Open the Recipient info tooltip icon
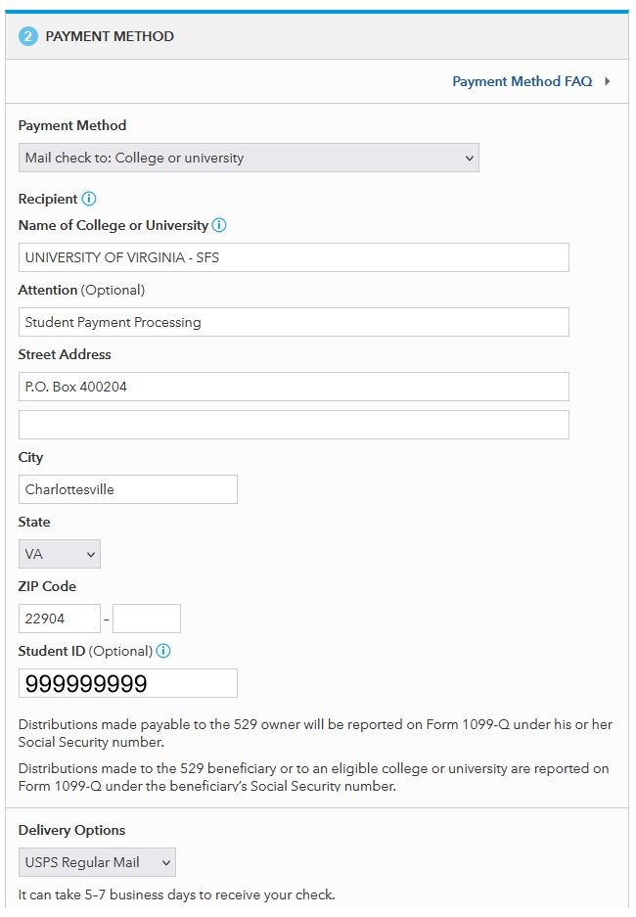 coord(89,199)
